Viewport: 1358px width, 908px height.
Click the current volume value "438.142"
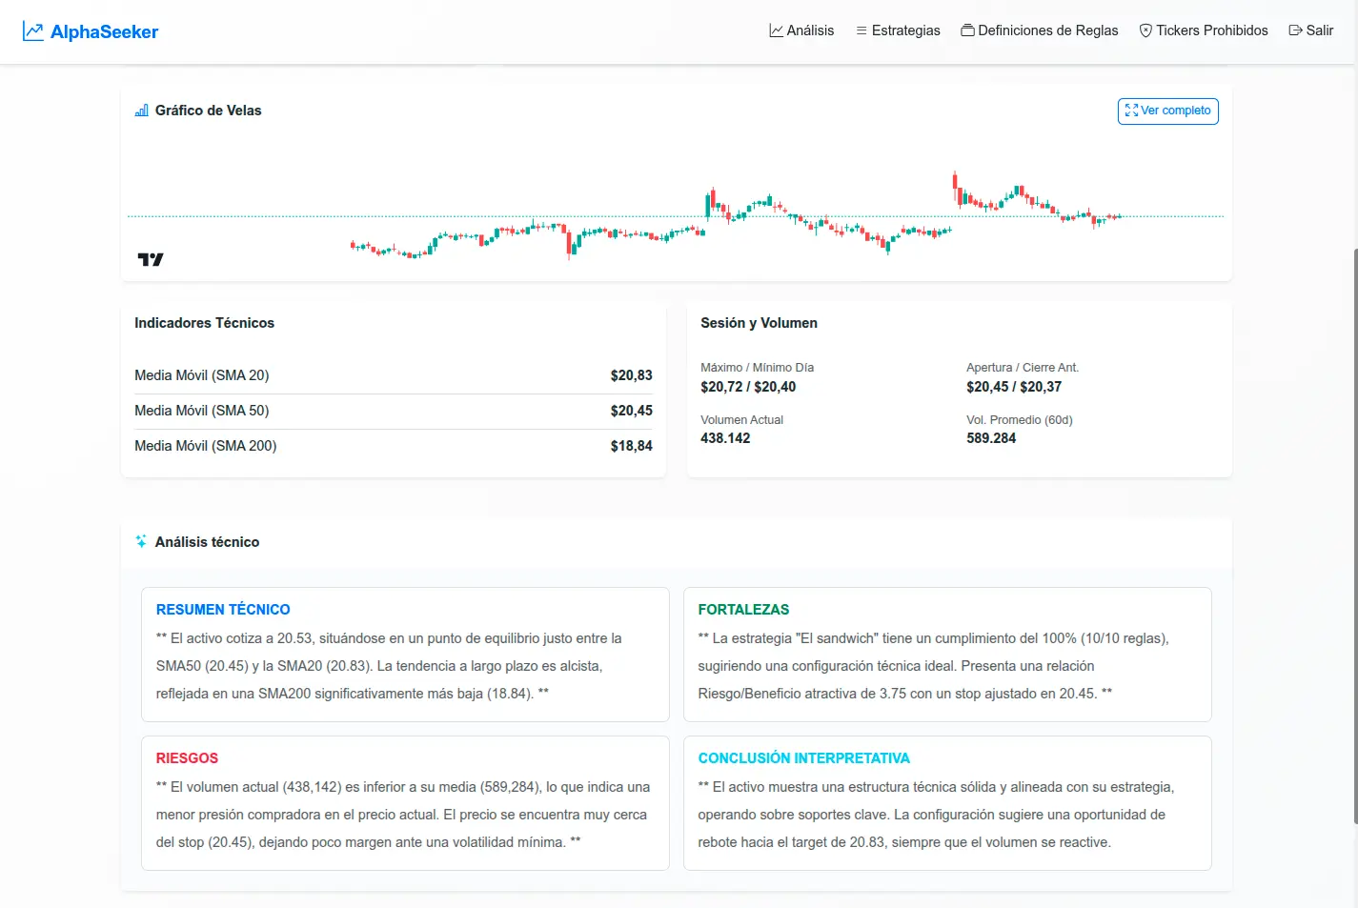(725, 438)
